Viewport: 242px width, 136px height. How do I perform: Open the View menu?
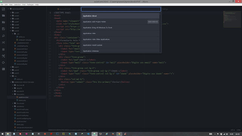11,5
